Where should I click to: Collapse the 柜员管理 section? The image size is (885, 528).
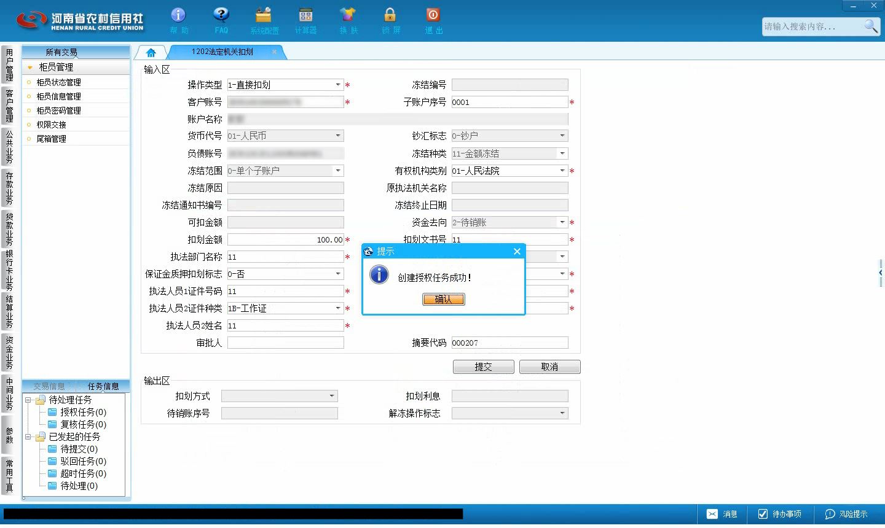click(x=76, y=67)
